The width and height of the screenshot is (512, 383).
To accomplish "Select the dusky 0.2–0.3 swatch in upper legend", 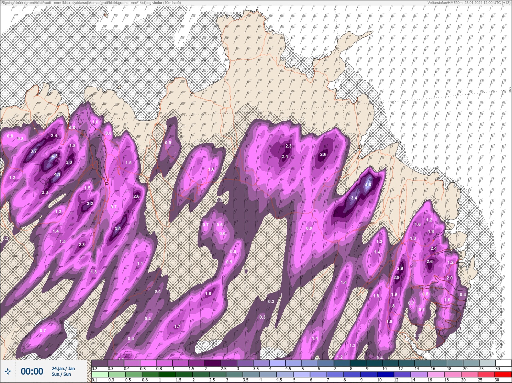I will coord(100,363).
